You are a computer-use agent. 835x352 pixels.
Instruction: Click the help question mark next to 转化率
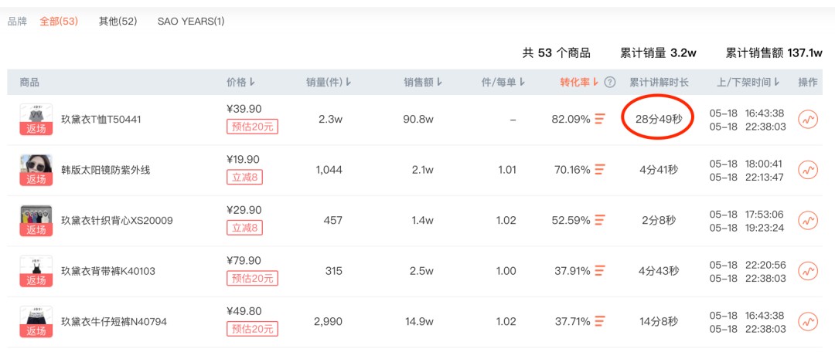610,83
